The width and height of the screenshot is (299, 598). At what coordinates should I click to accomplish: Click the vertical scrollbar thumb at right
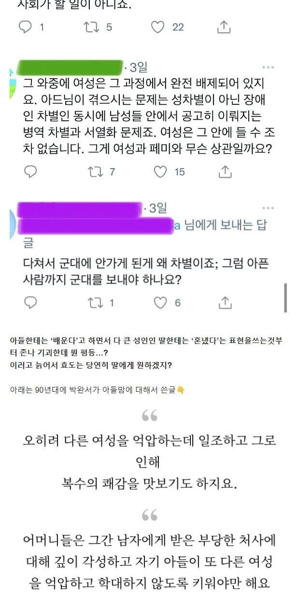coord(285,297)
